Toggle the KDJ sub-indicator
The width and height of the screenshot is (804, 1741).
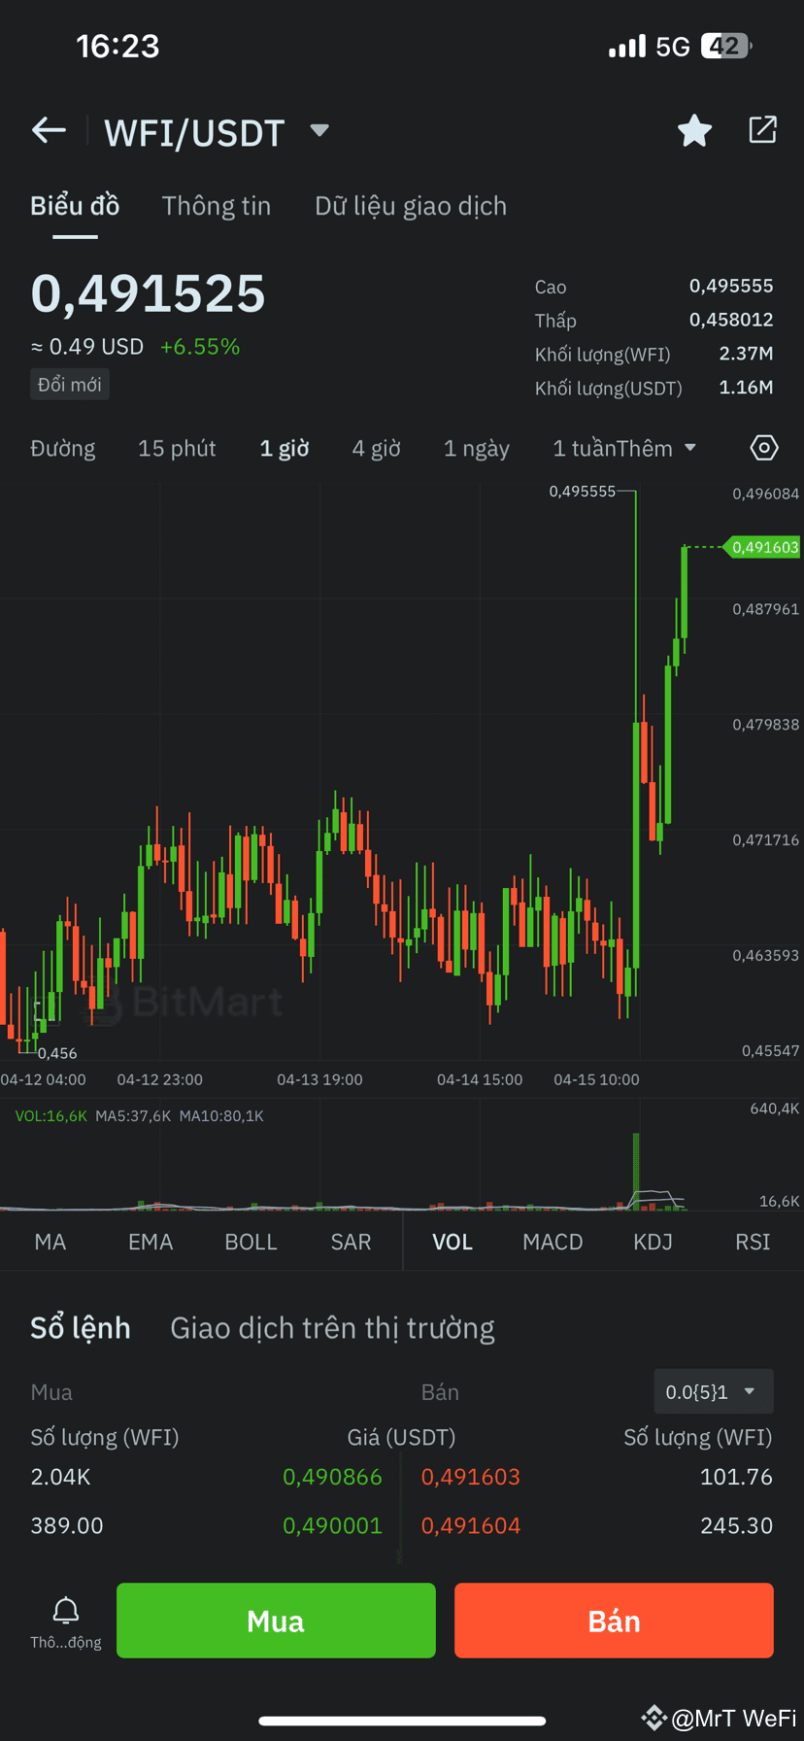(653, 1242)
